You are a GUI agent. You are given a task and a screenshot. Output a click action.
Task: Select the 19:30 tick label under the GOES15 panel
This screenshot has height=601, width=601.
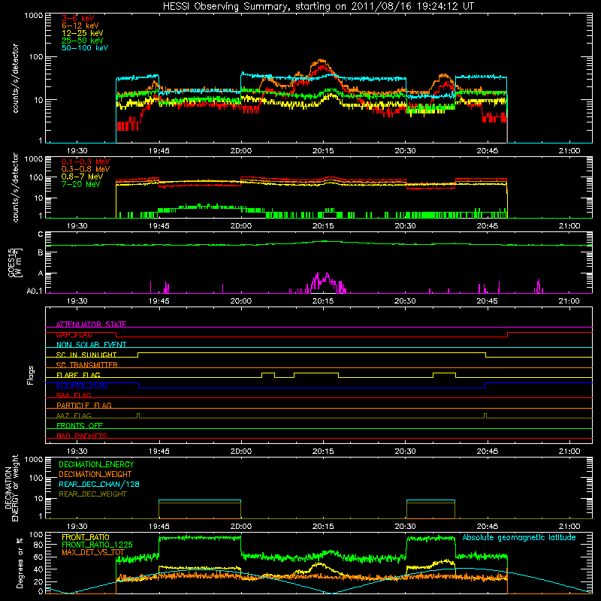[77, 301]
